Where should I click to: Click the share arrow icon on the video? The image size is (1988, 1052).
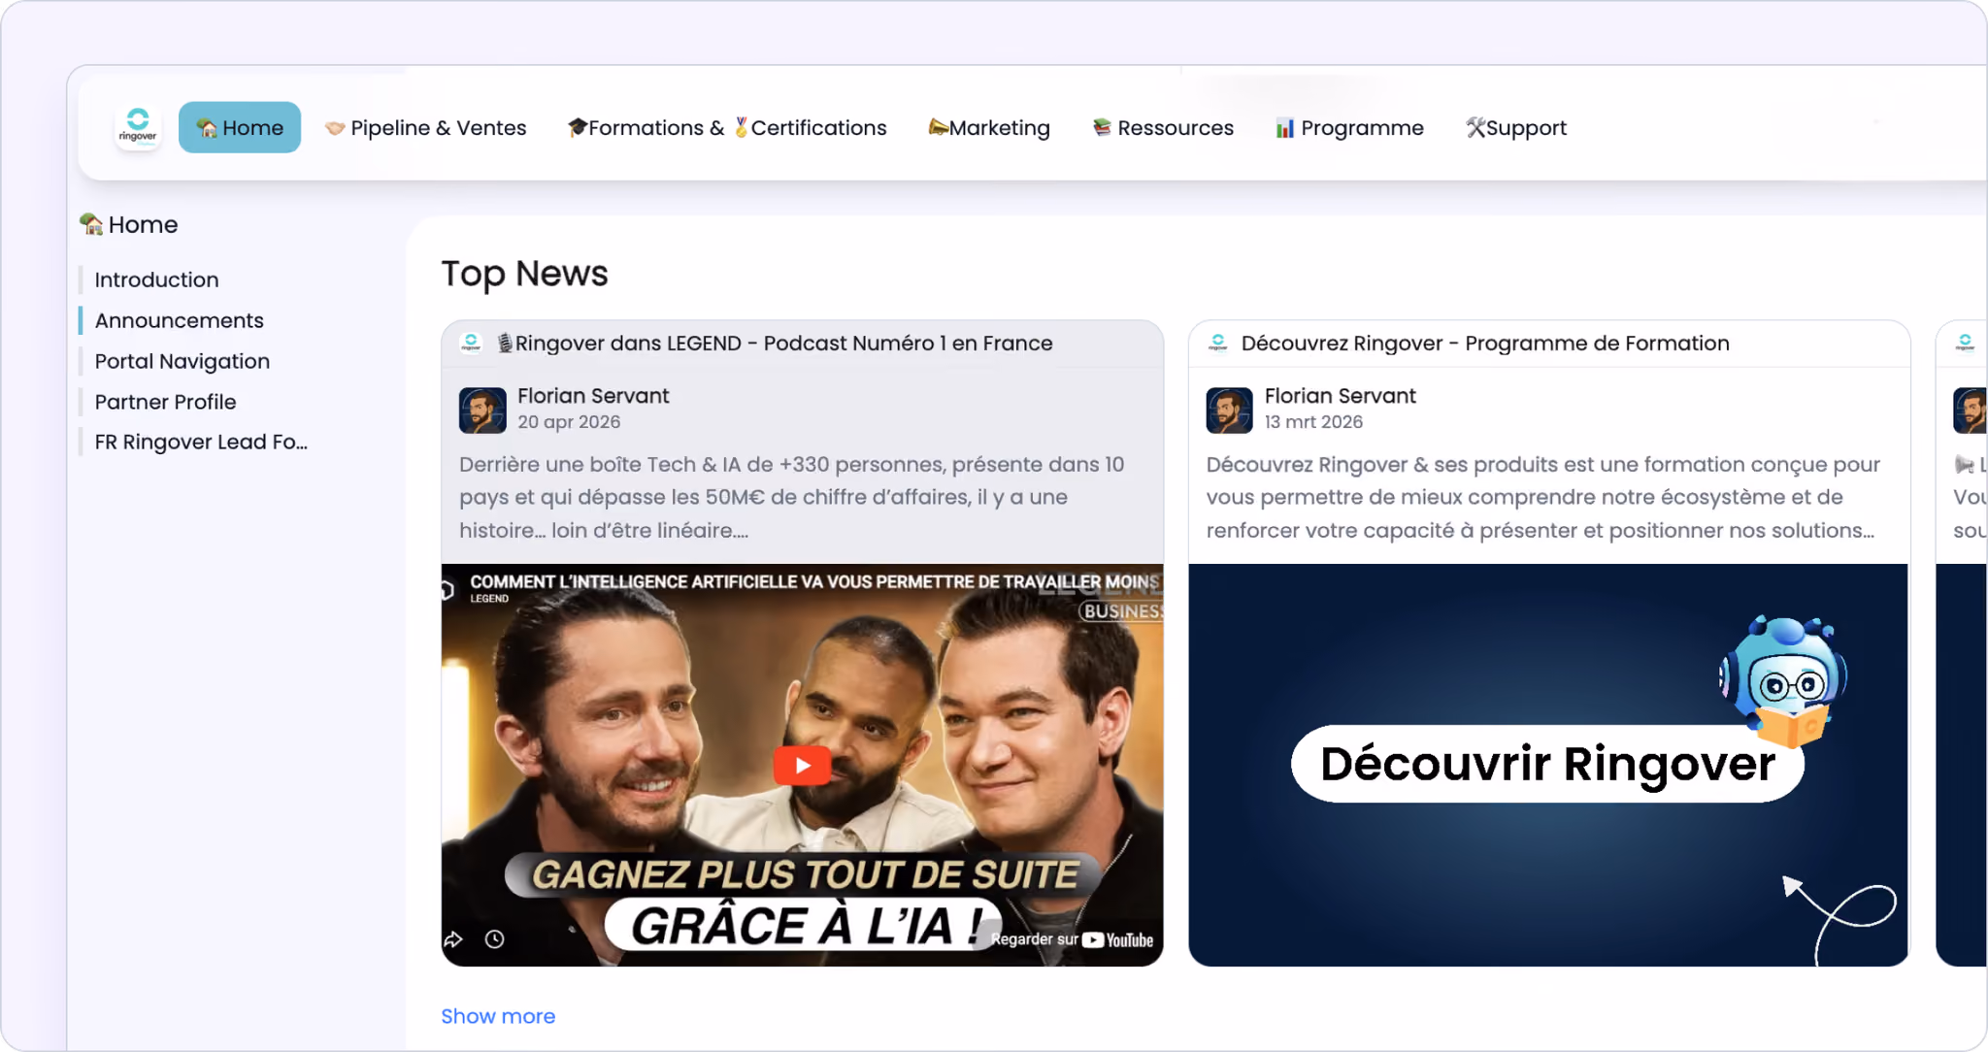coord(453,939)
